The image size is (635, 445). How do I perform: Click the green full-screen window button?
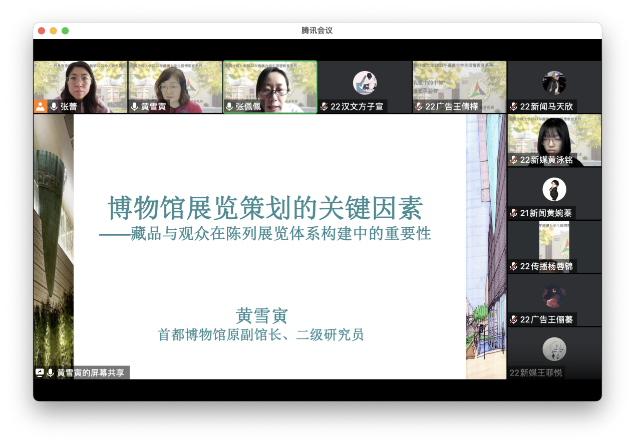pyautogui.click(x=65, y=31)
